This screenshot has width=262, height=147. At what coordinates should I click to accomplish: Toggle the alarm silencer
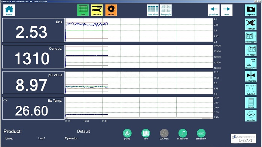pos(251,24)
